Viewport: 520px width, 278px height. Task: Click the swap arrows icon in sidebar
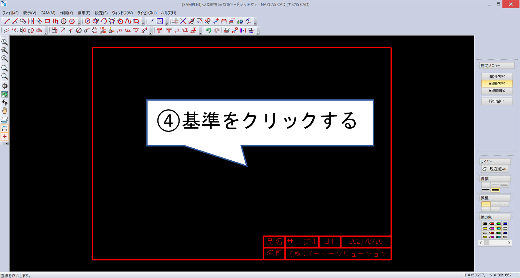click(5, 102)
